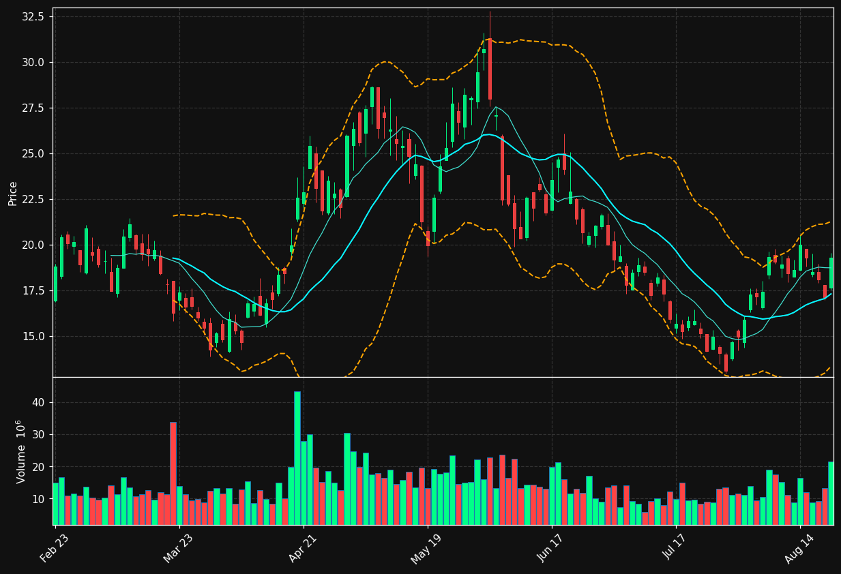
Task: Click the "Feb 23" date label
Action: pos(55,548)
